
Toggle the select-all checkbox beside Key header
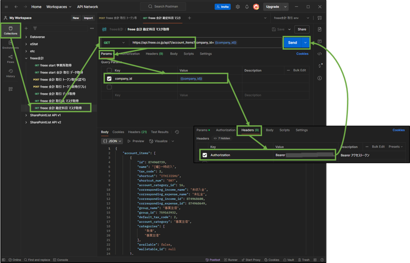pos(109,70)
